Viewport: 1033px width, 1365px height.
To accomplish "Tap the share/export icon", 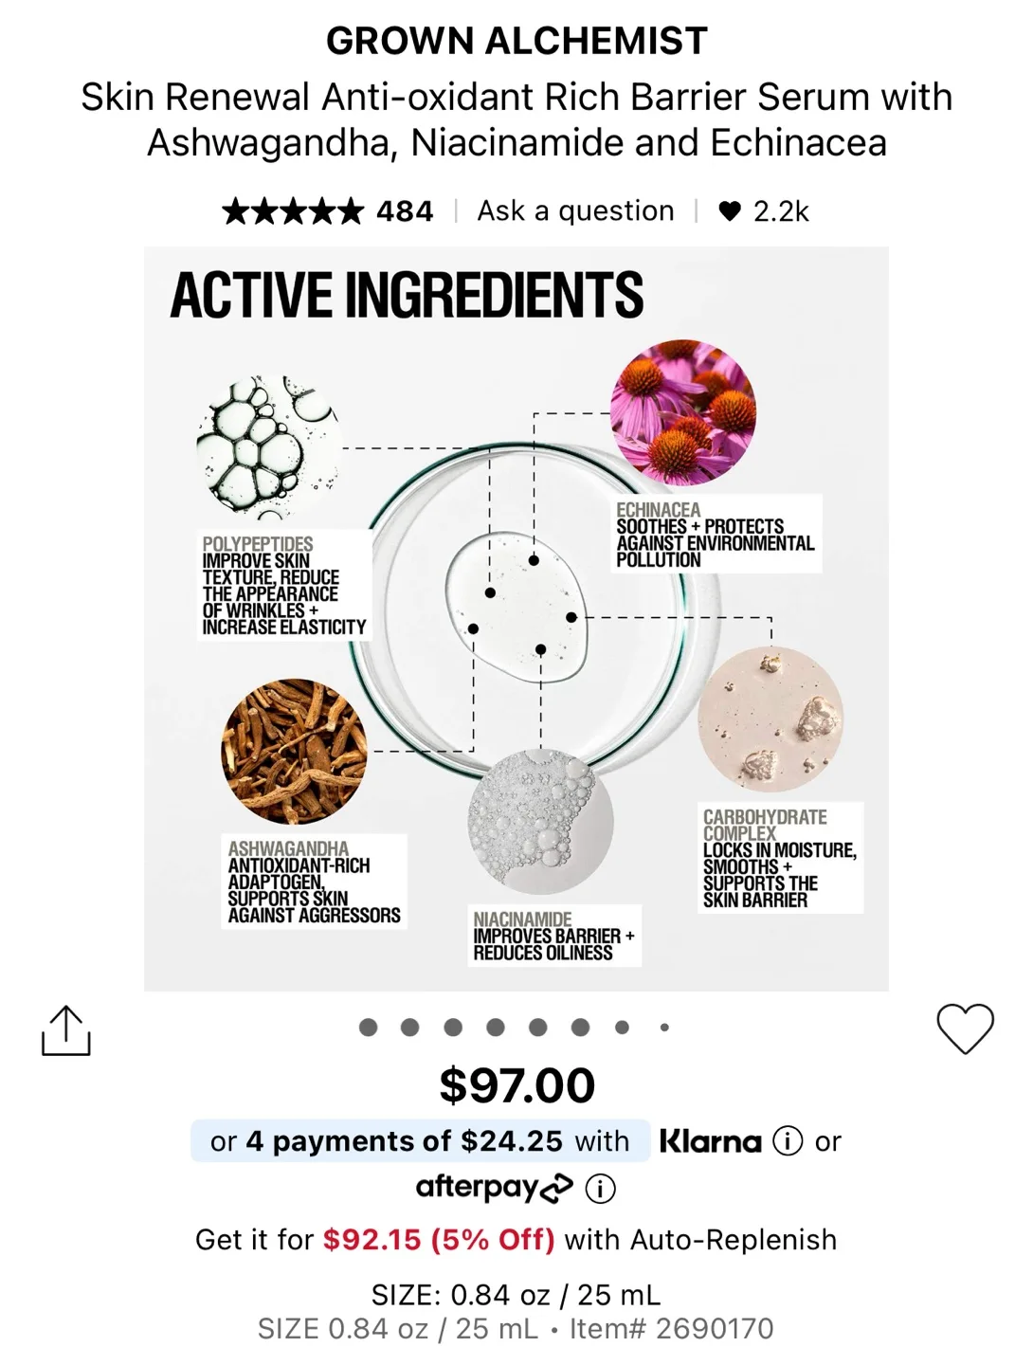I will tap(64, 1028).
